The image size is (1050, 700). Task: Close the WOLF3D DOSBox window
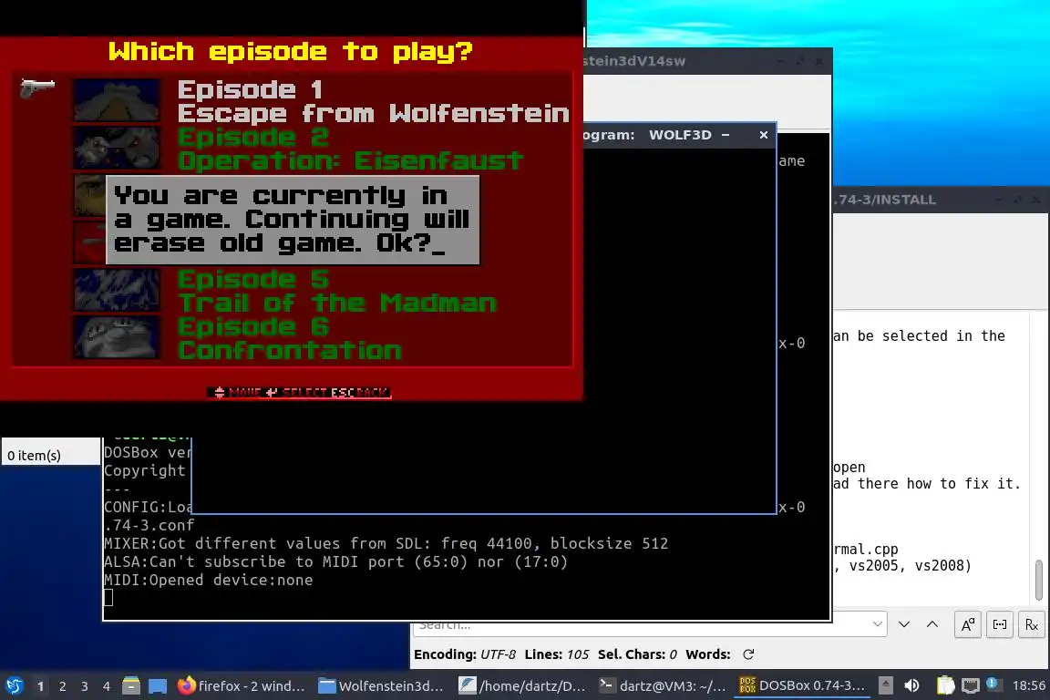[x=764, y=135]
